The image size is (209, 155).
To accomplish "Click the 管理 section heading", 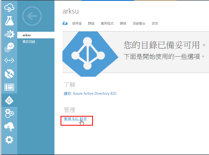I will 70,110.
